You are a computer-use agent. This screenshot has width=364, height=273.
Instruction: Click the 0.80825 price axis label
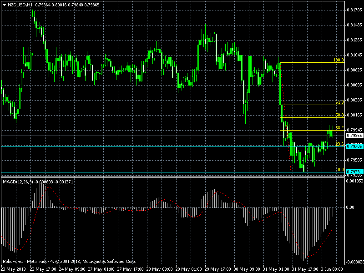click(354, 70)
